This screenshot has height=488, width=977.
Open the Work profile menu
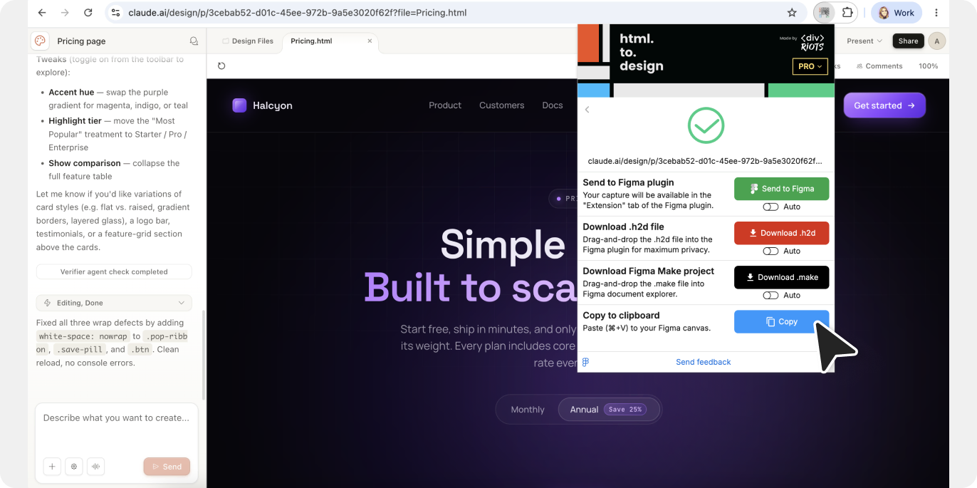coord(897,13)
